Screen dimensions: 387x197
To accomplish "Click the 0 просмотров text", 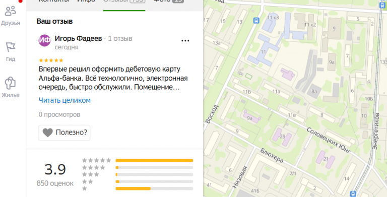I will coord(59,114).
